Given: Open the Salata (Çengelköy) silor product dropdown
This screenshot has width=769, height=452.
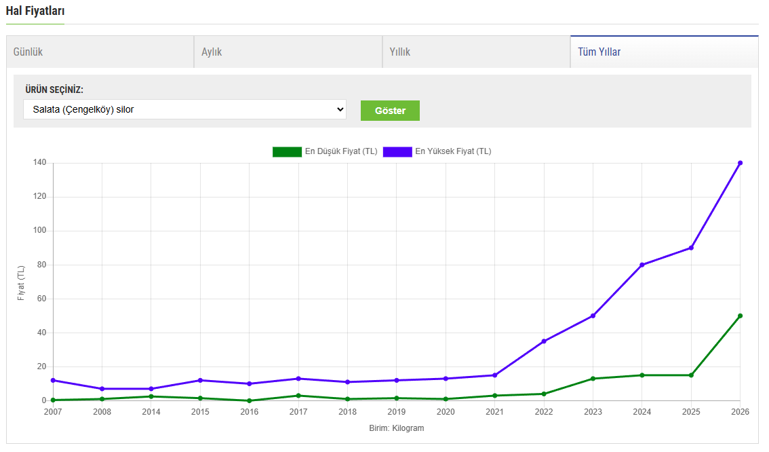Looking at the screenshot, I should tap(184, 109).
